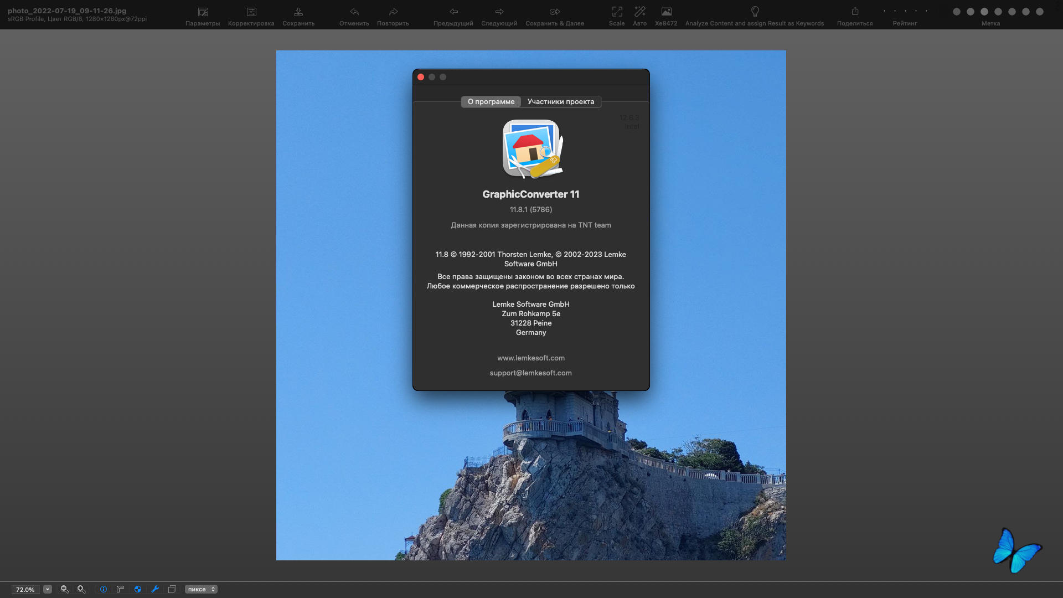The height and width of the screenshot is (598, 1063).
Task: Toggle the ruler icon in status bar
Action: (120, 589)
